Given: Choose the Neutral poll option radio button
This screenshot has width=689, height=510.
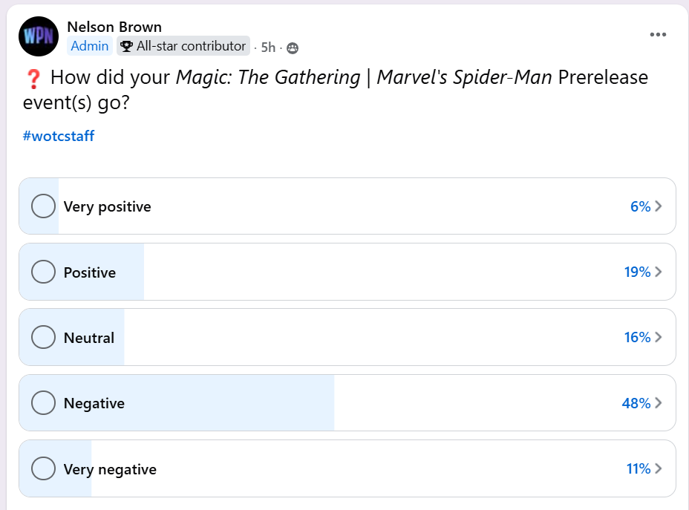Looking at the screenshot, I should tap(44, 338).
